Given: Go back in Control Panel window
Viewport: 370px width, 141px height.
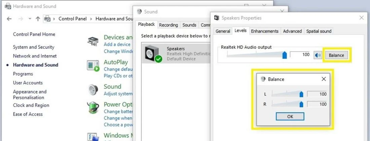Looking at the screenshot, I should tap(9, 19).
